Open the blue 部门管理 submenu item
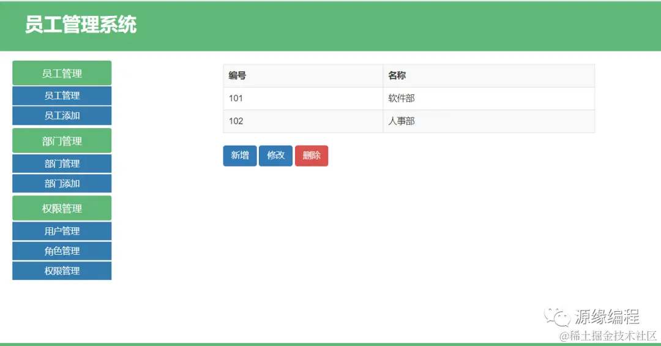The image size is (661, 346). coord(62,164)
